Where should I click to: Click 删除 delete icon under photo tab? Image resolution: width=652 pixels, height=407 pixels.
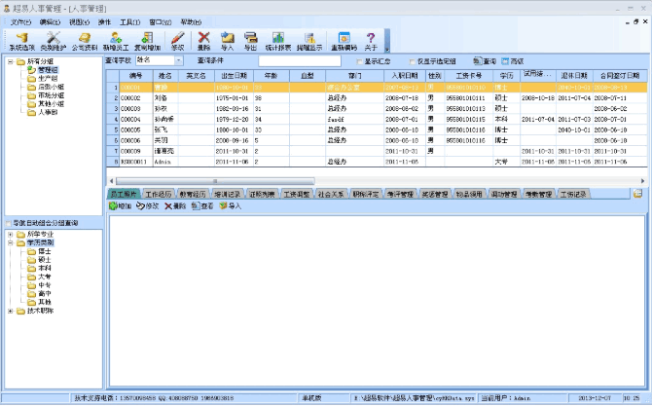point(175,206)
